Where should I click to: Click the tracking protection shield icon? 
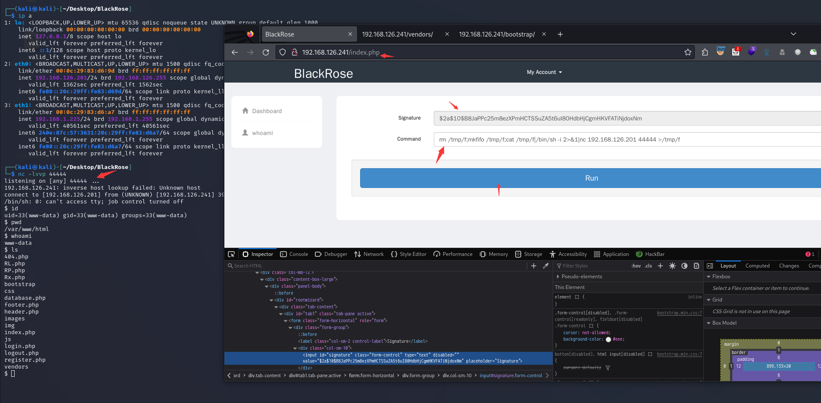[283, 52]
